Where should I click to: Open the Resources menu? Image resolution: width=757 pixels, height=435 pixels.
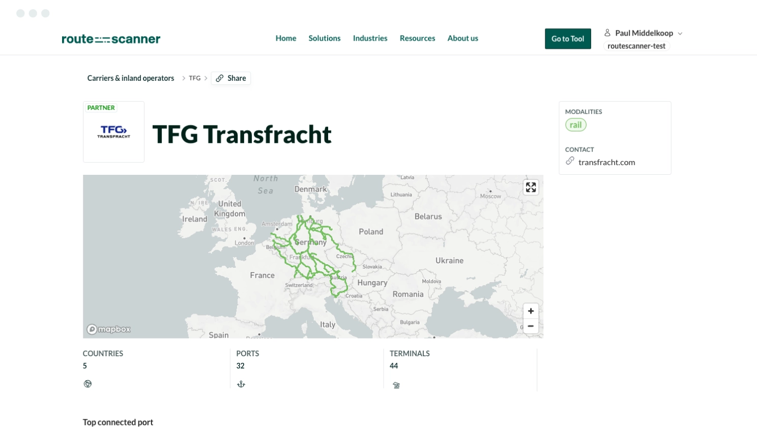point(417,38)
